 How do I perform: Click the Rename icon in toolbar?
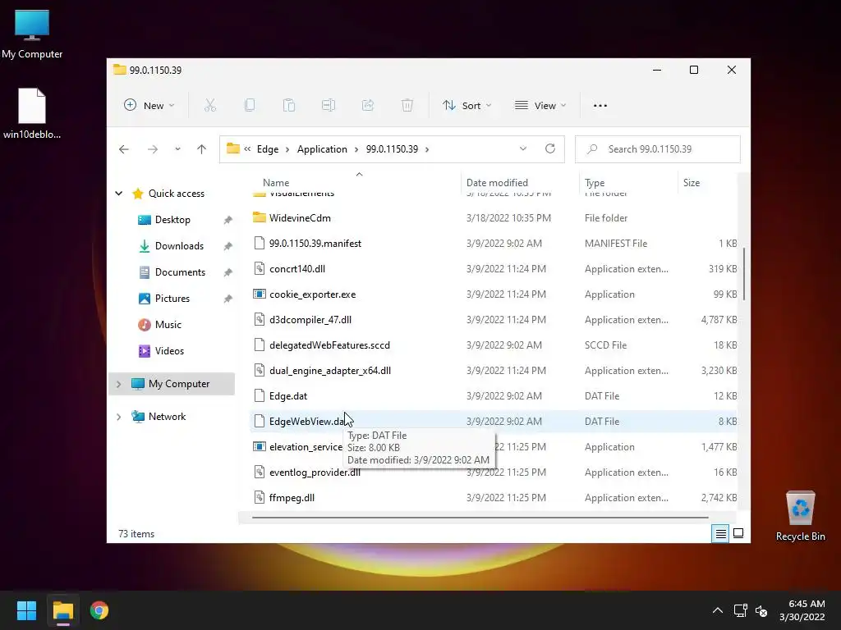coord(329,106)
